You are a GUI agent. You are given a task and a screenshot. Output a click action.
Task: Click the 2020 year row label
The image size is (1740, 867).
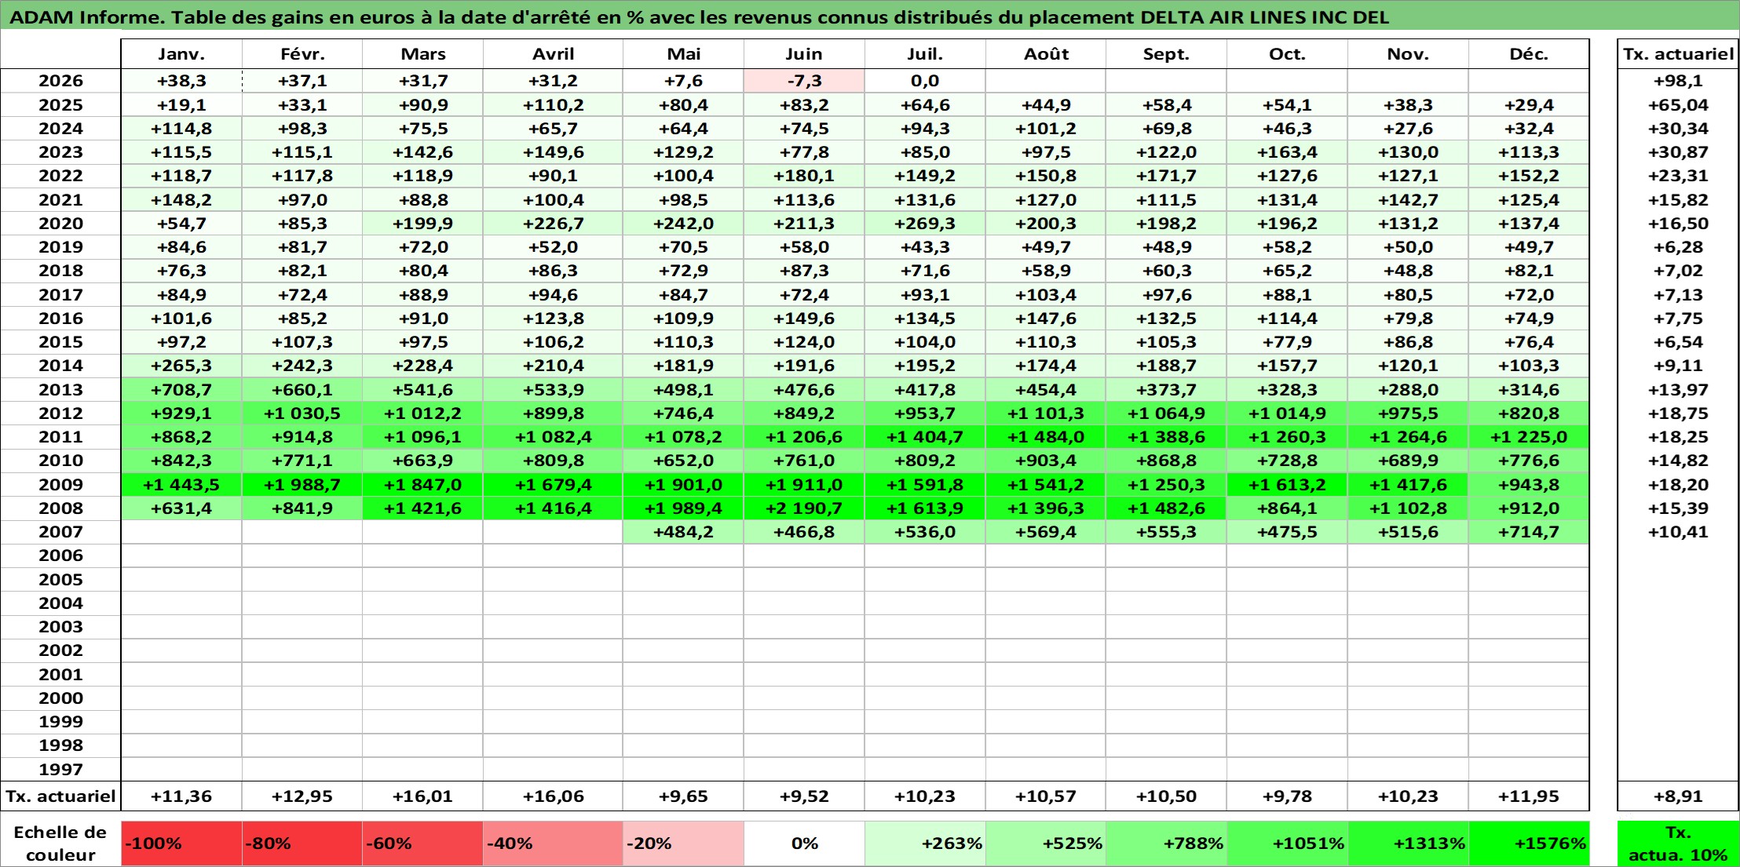pos(60,224)
